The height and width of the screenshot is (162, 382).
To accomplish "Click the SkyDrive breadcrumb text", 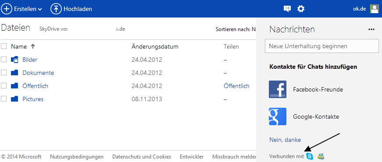I will pos(54,29).
